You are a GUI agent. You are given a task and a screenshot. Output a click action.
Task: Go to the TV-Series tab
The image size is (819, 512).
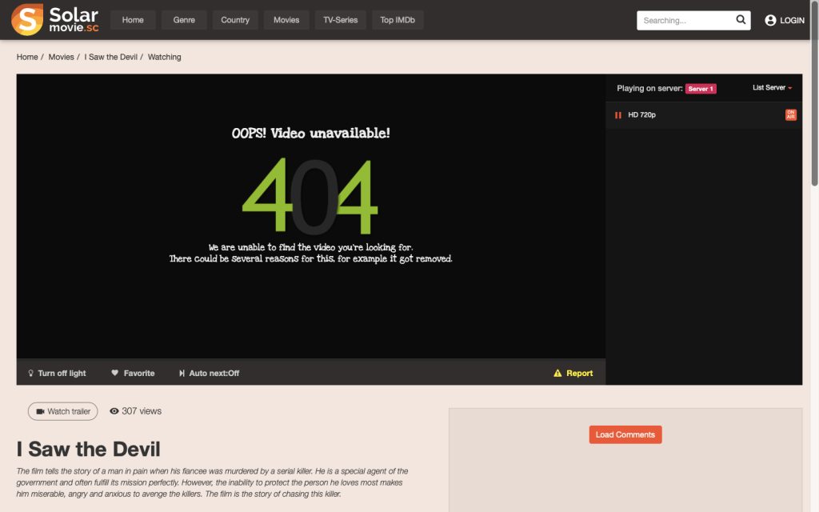(x=341, y=20)
